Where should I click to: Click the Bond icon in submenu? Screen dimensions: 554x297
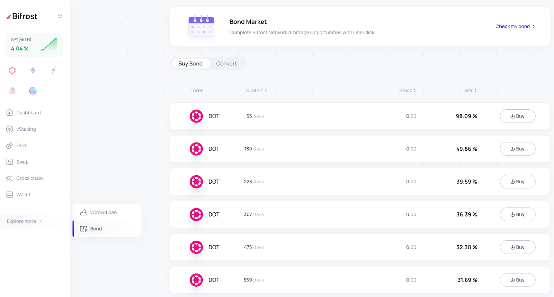coord(83,229)
